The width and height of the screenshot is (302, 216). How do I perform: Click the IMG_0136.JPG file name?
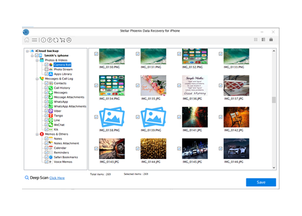pyautogui.click(x=192, y=99)
